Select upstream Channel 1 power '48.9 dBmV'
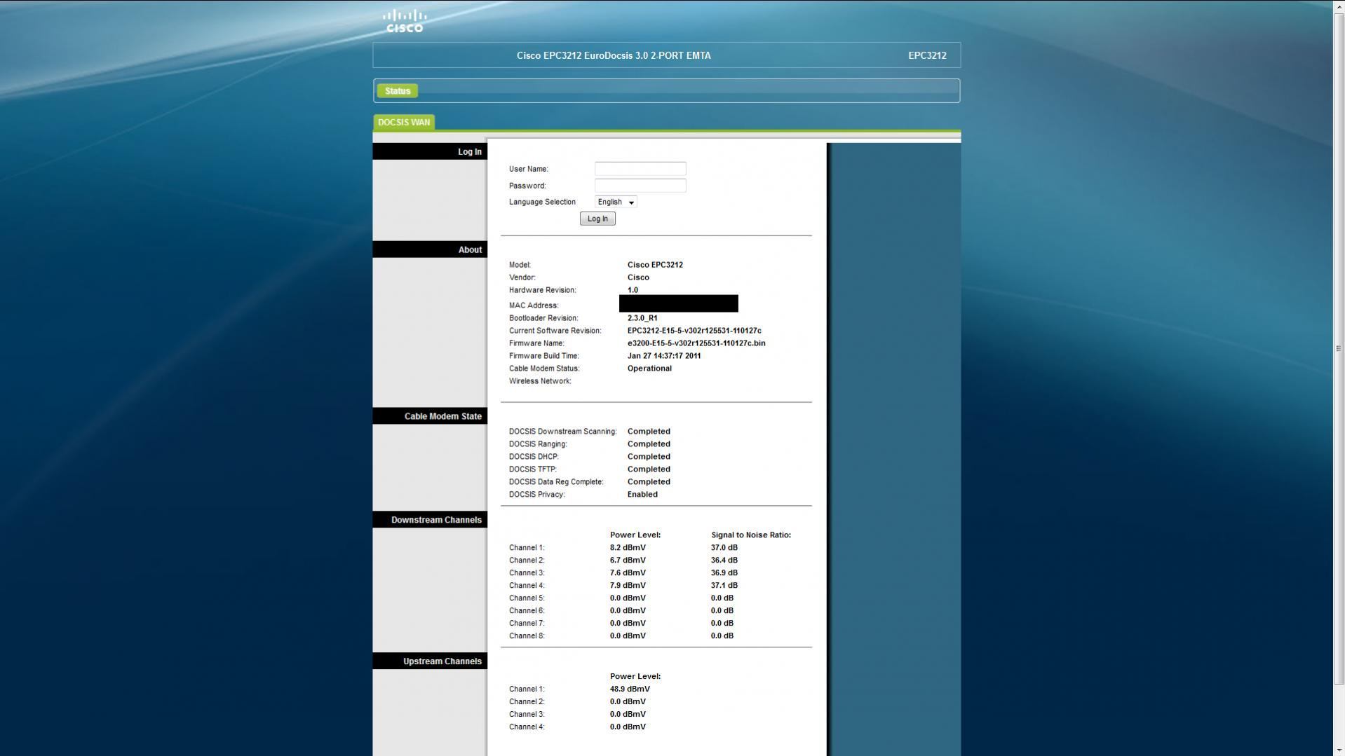Screen dimensions: 1345x756 (630, 689)
